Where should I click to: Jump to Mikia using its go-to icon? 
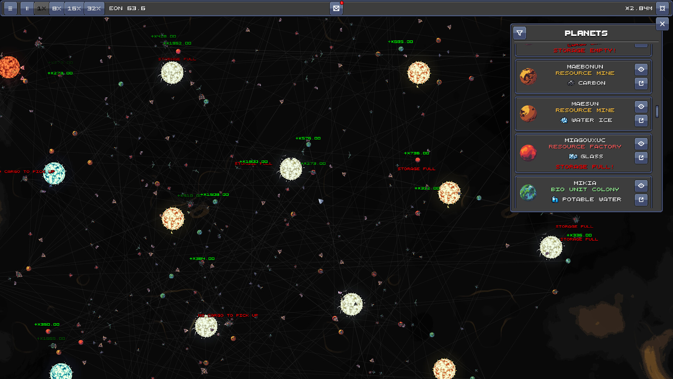click(x=641, y=200)
